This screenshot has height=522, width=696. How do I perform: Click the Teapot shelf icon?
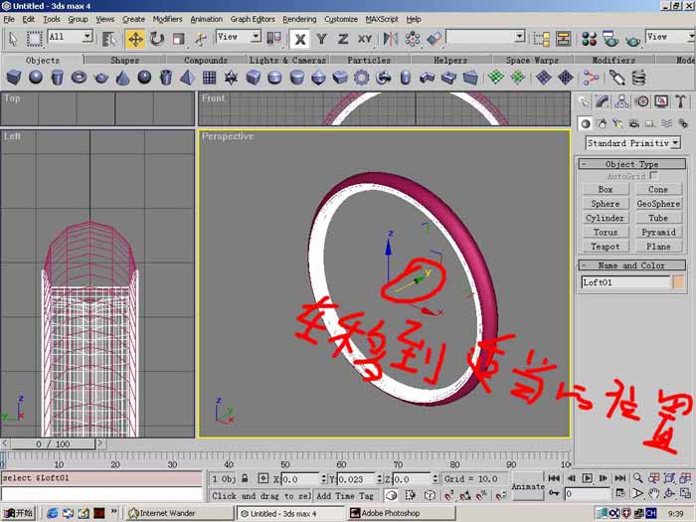click(101, 78)
